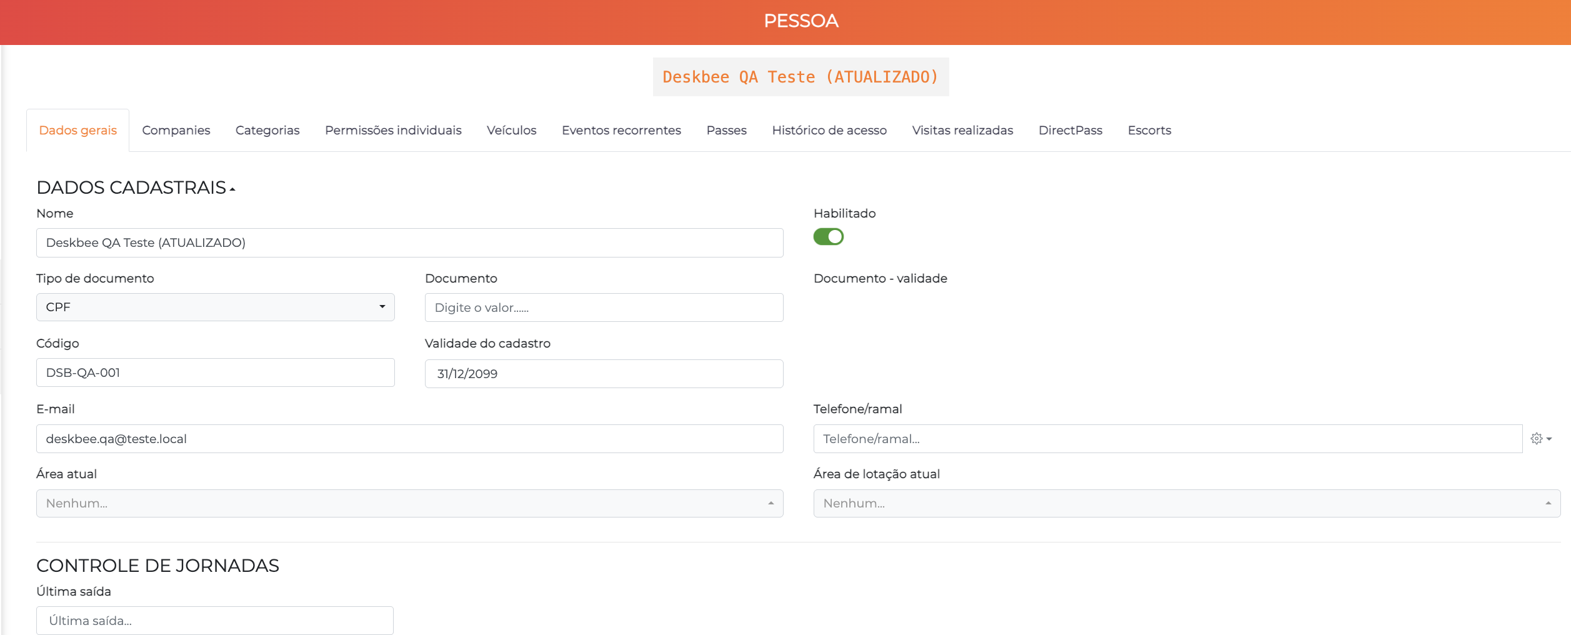The image size is (1571, 635).
Task: Open the Veículos tab
Action: [x=512, y=130]
